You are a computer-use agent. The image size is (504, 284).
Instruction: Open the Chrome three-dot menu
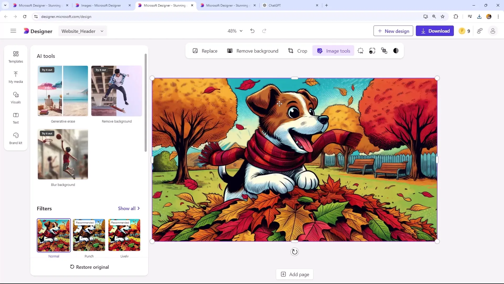coord(498,17)
